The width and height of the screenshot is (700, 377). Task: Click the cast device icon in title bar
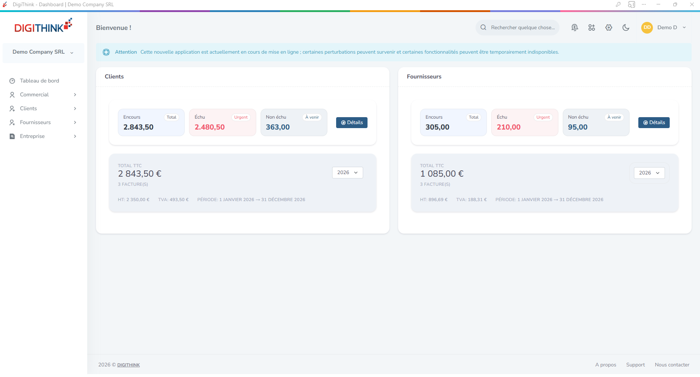click(631, 5)
